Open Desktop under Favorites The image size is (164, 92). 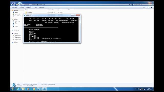[x=16, y=12]
